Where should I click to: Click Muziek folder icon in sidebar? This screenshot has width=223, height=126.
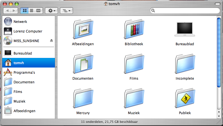point(8,101)
